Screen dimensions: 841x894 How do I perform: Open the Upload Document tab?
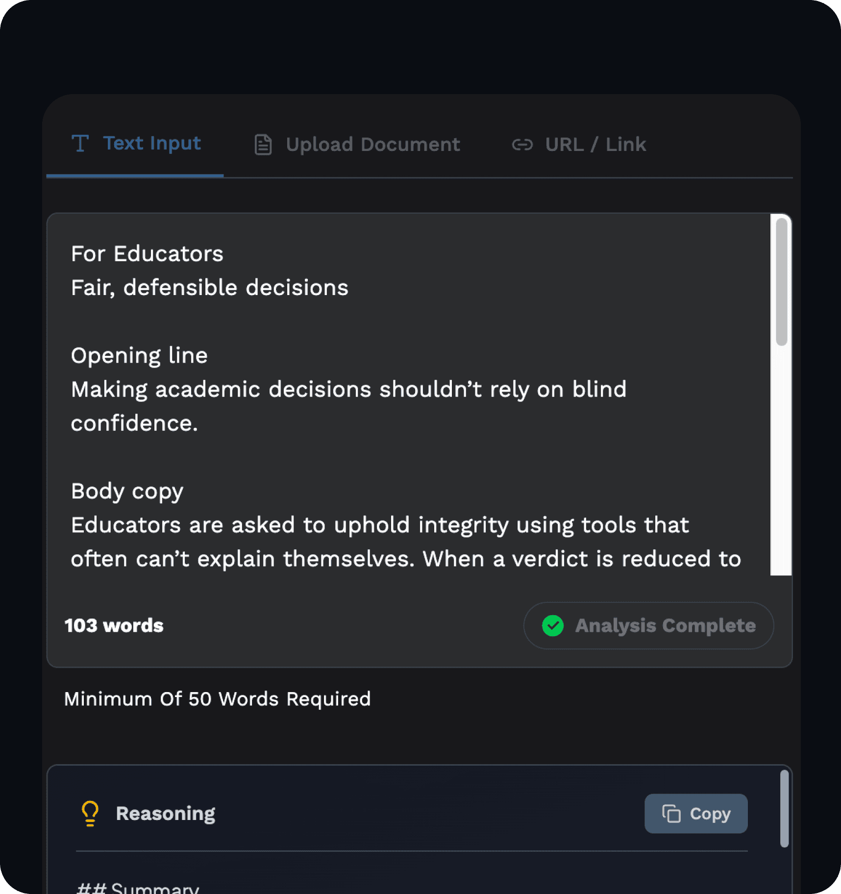(357, 145)
